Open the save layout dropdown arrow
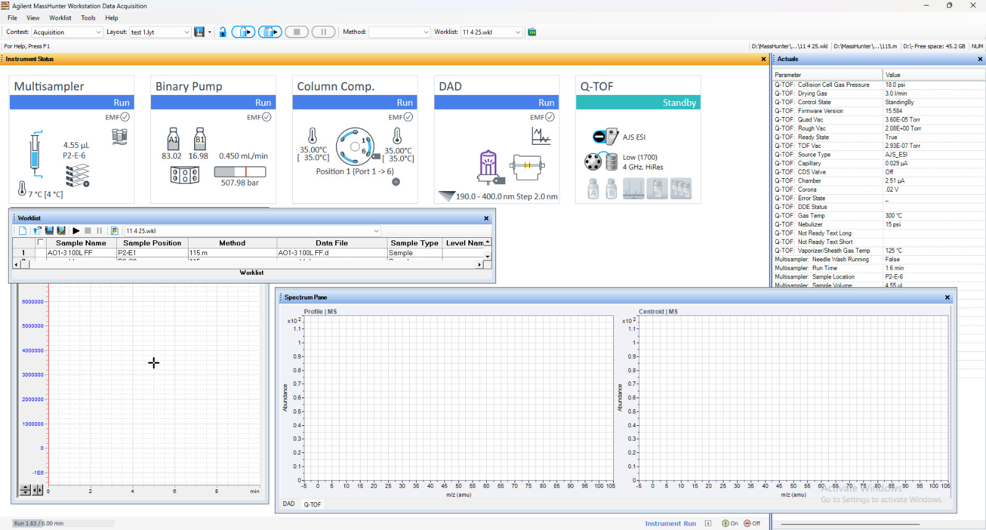 point(210,32)
